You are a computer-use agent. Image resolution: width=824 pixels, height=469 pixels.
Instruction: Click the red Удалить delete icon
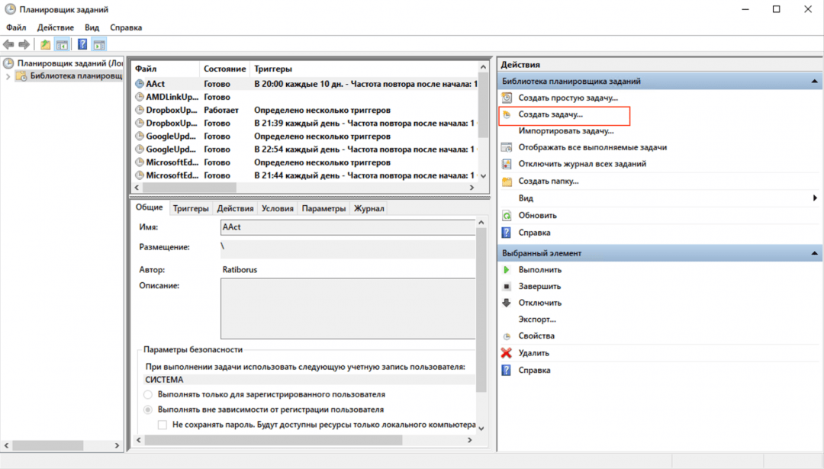click(x=506, y=353)
